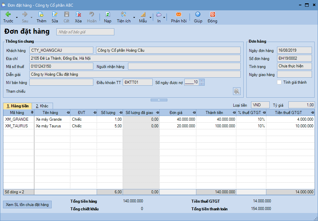The width and height of the screenshot is (318, 221).
Task: Click the Tham chiếu search icon button
Action: pyautogui.click(x=236, y=91)
